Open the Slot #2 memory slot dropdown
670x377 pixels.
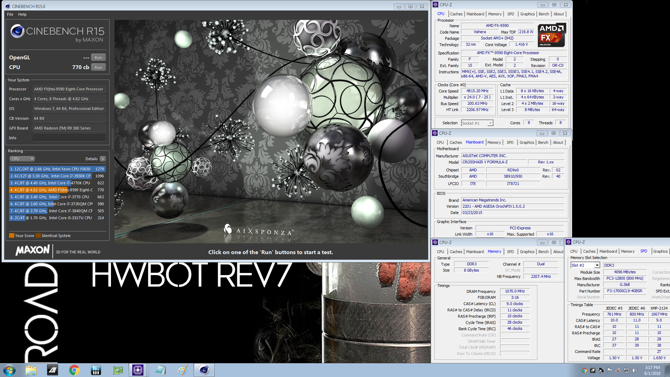(585, 265)
